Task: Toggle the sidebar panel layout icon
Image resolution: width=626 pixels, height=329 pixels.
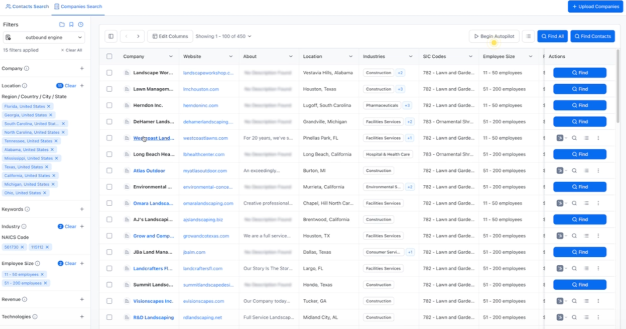Action: click(x=111, y=36)
